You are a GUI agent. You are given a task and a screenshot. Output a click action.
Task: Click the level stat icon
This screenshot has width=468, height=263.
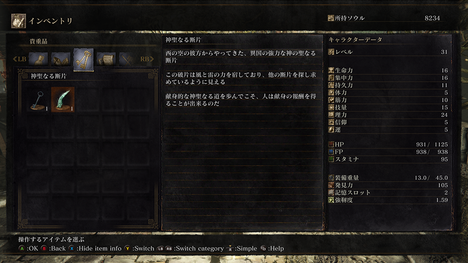pyautogui.click(x=331, y=52)
